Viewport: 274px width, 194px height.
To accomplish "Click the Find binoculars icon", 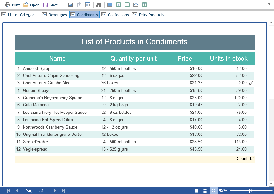I will [99, 5].
